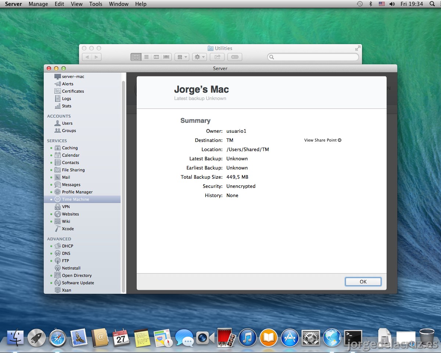Select server-mac in the Server sidebar

tap(69, 76)
